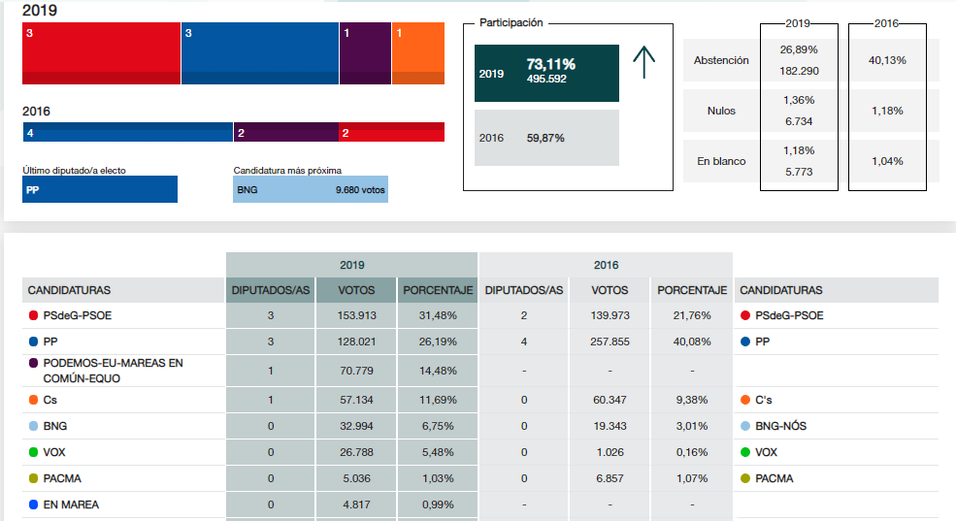The width and height of the screenshot is (956, 521).
Task: Click the VOTOS column header under 2019
Action: tap(356, 290)
